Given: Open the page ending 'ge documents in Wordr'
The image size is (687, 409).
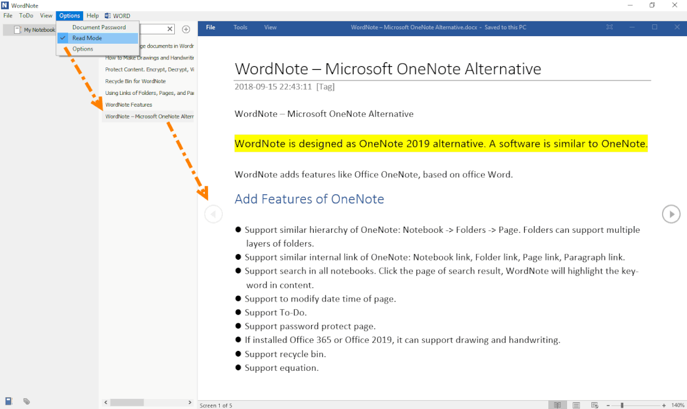Looking at the screenshot, I should click(x=167, y=46).
